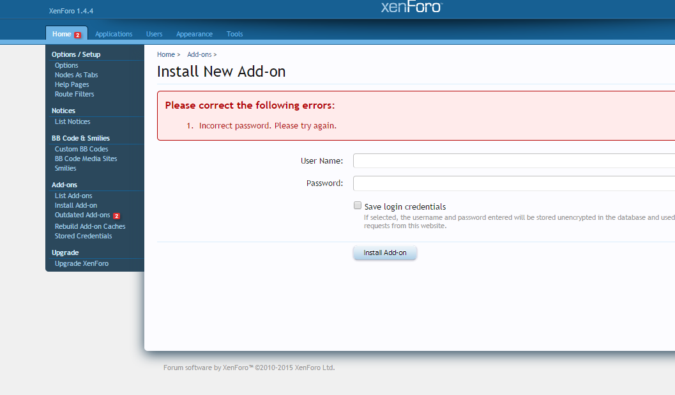Go to Custom BB Codes page
The height and width of the screenshot is (395, 675).
(x=82, y=149)
